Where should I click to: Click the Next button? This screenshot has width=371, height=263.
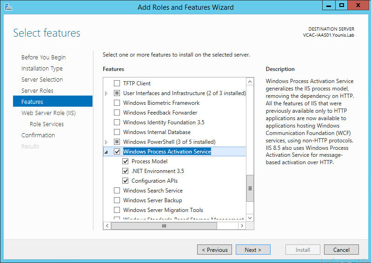pyautogui.click(x=252, y=250)
